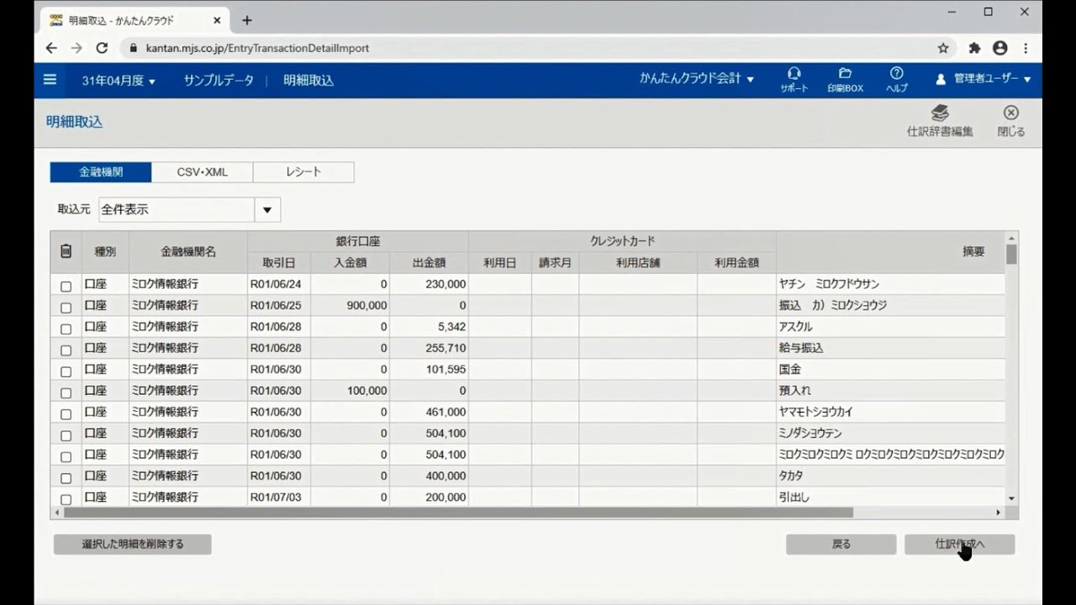Tick the checkbox for 給与振込 row

[66, 350]
